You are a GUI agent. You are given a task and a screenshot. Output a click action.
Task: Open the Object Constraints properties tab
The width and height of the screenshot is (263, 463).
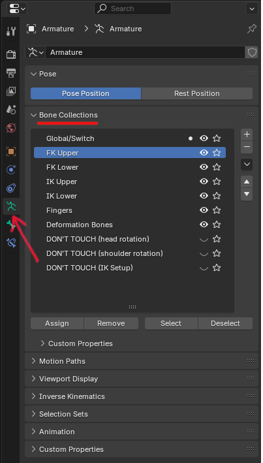tap(11, 188)
